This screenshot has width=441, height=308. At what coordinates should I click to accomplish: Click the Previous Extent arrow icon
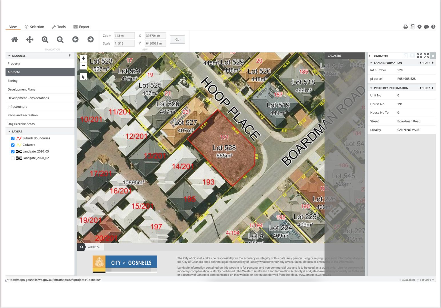[75, 39]
